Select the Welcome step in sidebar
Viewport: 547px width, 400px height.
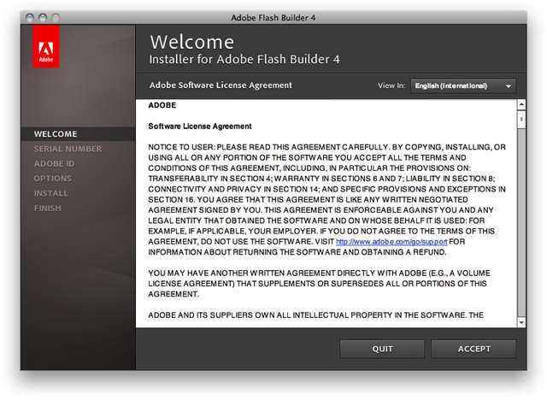click(x=56, y=134)
